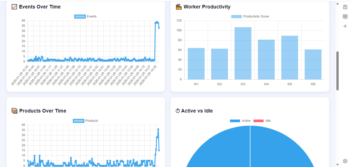This screenshot has width=351, height=167.
Task: Click the stopwatch icon beside Active vs Idle
Action: (x=177, y=110)
